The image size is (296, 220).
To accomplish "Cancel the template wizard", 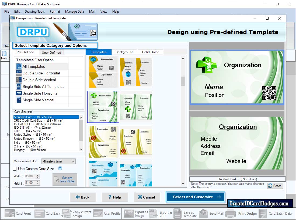I will pos(147,197).
